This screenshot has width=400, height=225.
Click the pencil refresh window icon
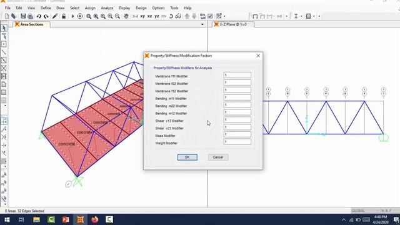pos(55,16)
